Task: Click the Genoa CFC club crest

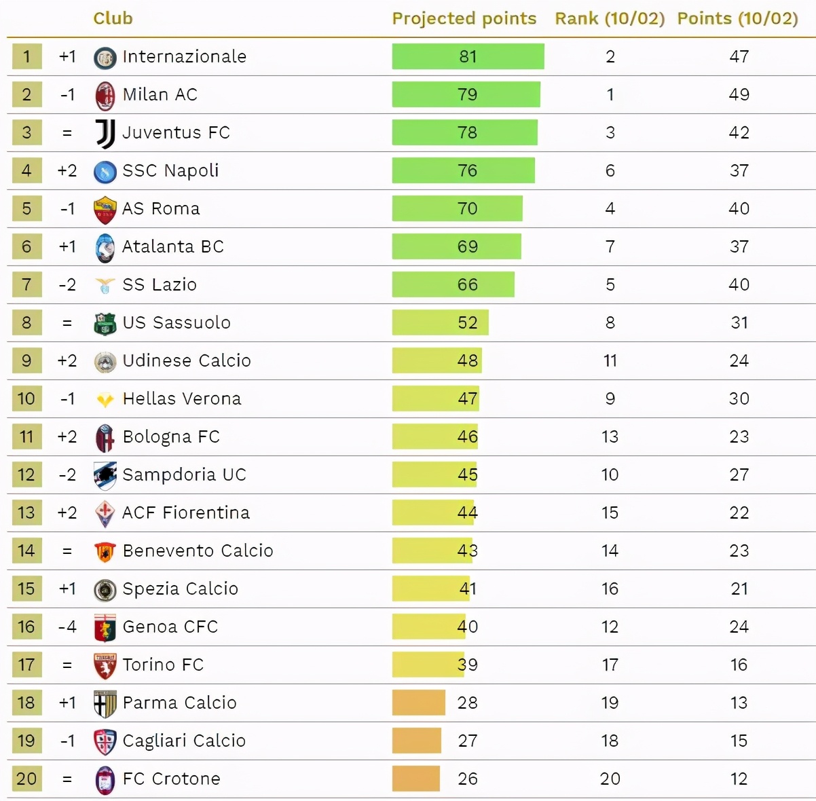Action: [x=105, y=628]
